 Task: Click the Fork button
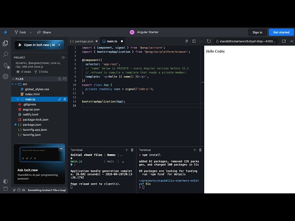tap(20, 32)
